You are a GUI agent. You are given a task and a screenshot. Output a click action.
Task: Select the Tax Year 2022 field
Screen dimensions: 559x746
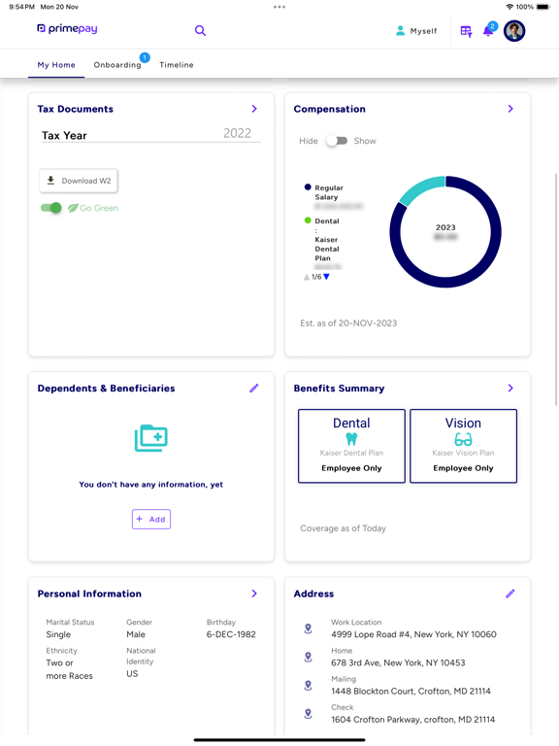[x=151, y=134]
